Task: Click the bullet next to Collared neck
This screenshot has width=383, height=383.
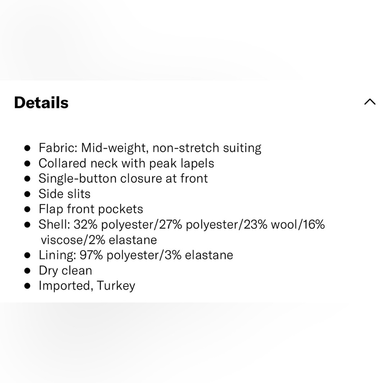Action: coord(27,163)
